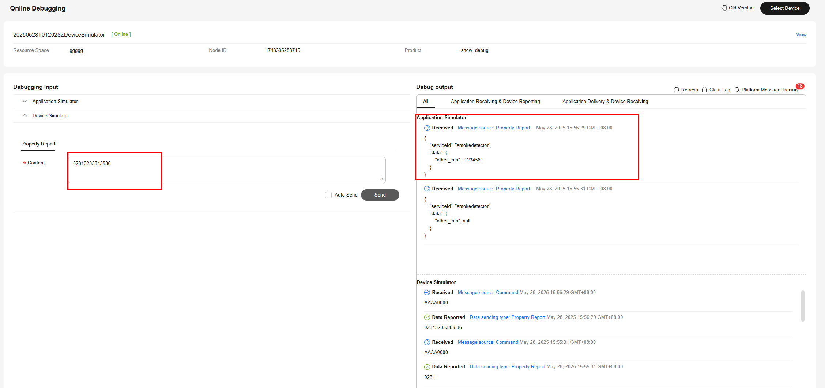Image resolution: width=825 pixels, height=388 pixels.
Task: Click the Received icon for the 15:55:31 Command
Action: (427, 342)
